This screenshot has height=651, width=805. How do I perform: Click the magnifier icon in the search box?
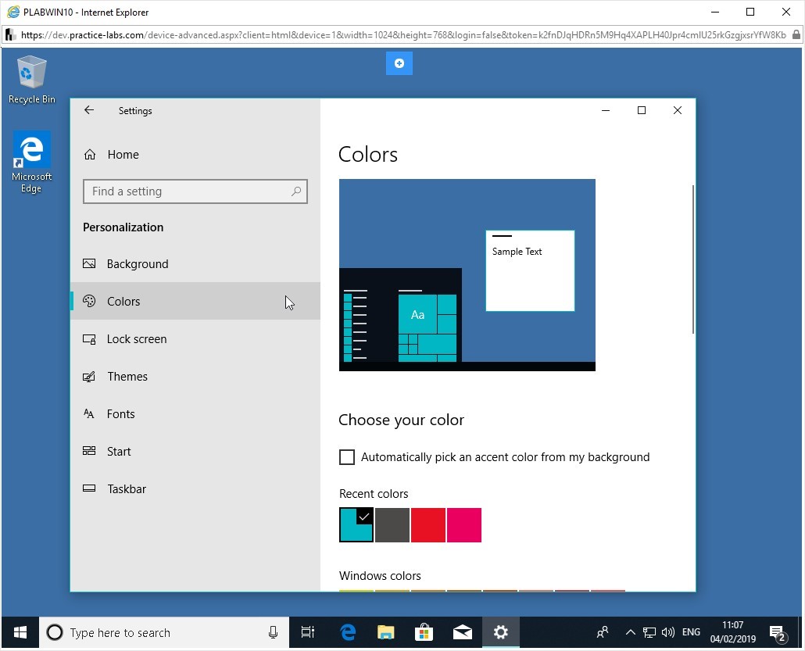296,191
